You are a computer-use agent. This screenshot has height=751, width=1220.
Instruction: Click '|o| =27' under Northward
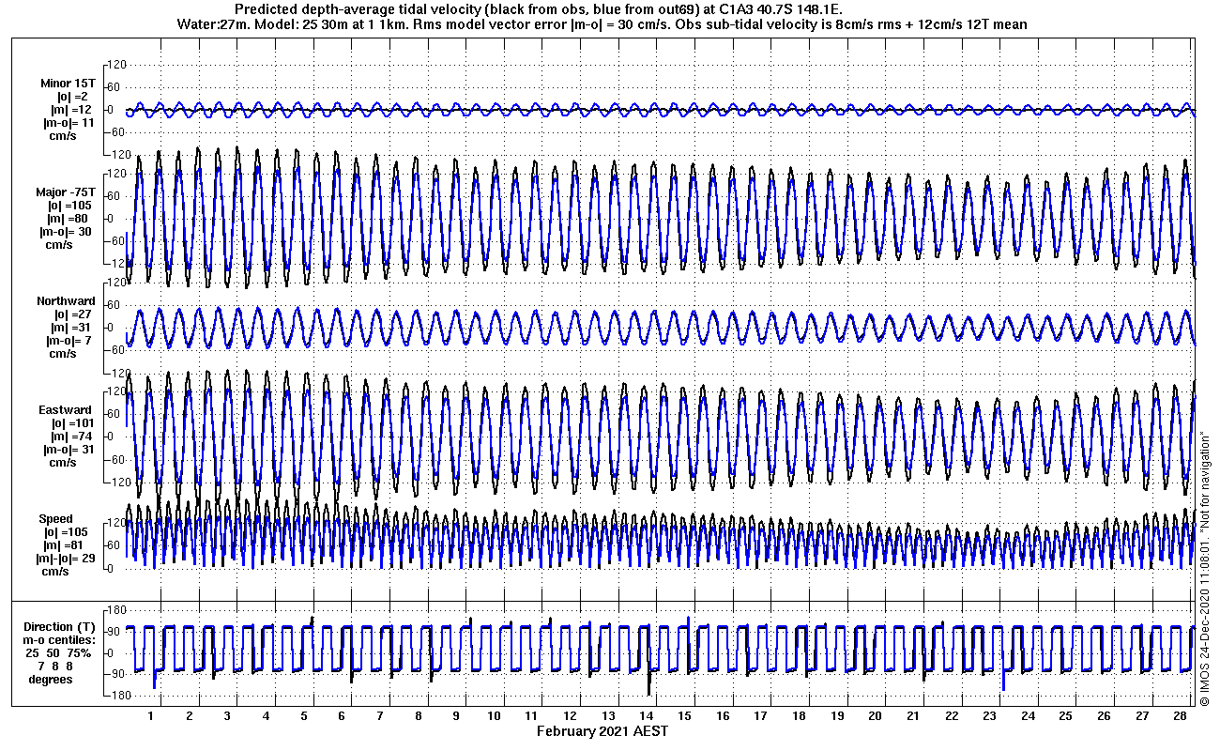[73, 314]
